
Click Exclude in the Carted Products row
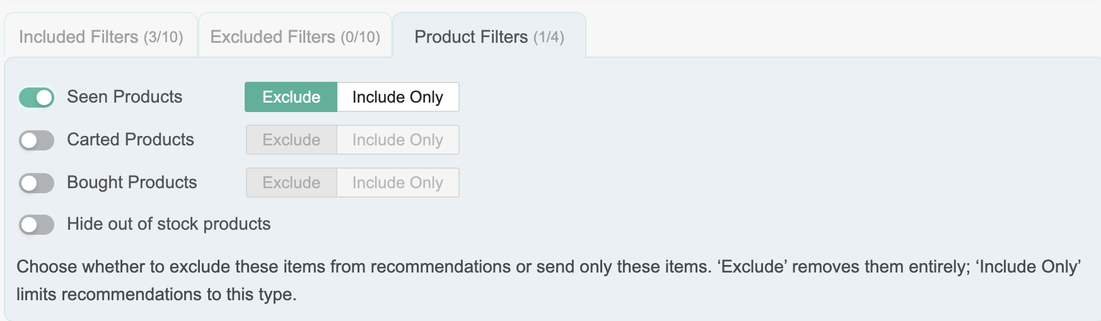(x=291, y=140)
